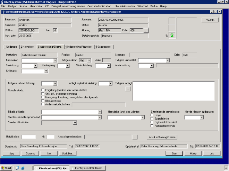
Task: Check Forgiftning method checkbox
Action: tap(43, 89)
